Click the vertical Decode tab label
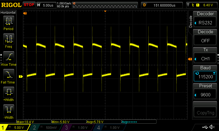Screen dimensions: 219x131 (x=191, y=22)
